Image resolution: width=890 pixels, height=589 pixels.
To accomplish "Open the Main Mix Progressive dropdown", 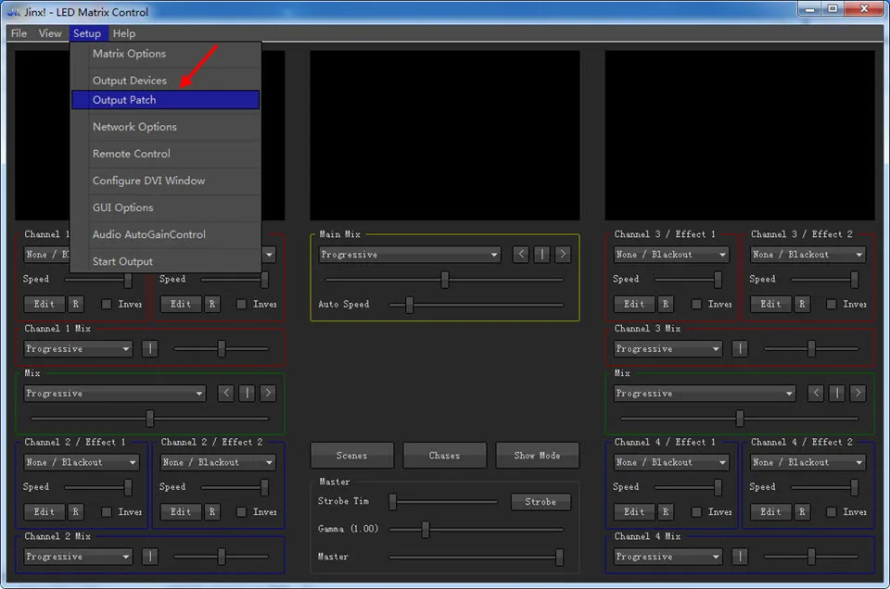I will 409,254.
